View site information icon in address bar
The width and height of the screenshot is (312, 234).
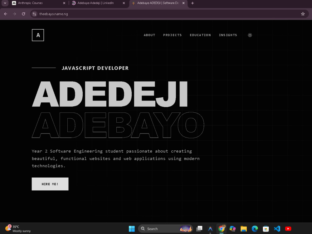point(34,14)
